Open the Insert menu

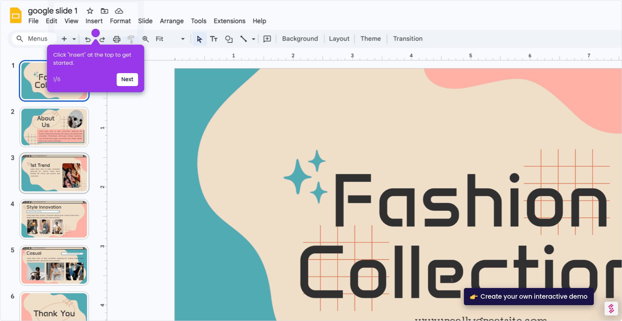[94, 21]
